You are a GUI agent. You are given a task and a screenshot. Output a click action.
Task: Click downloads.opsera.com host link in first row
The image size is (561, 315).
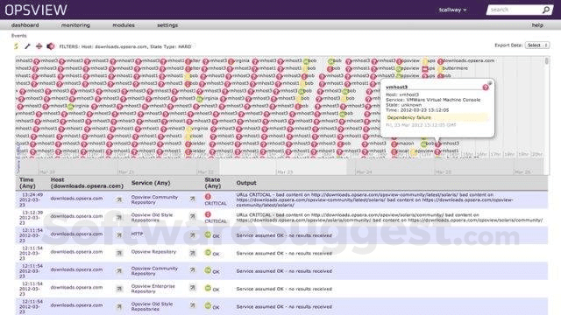click(x=76, y=199)
